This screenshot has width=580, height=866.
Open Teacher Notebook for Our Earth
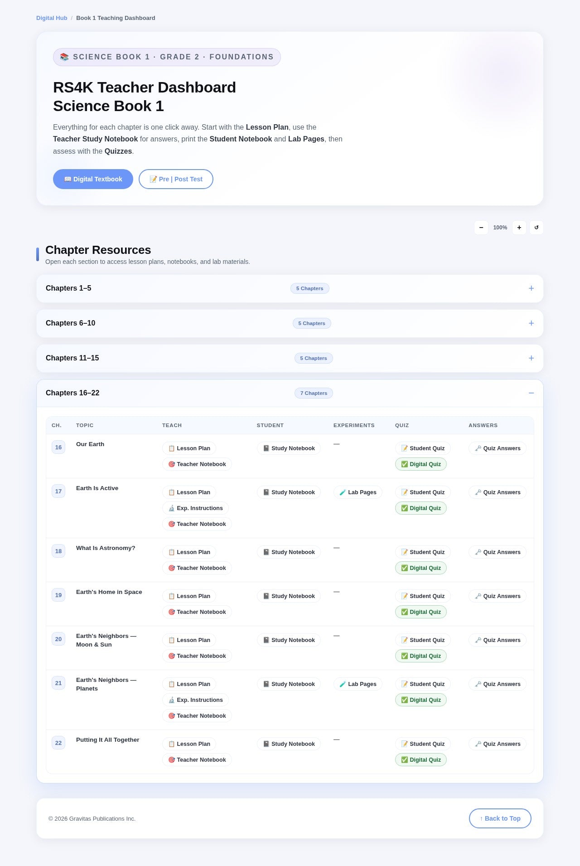click(x=197, y=464)
